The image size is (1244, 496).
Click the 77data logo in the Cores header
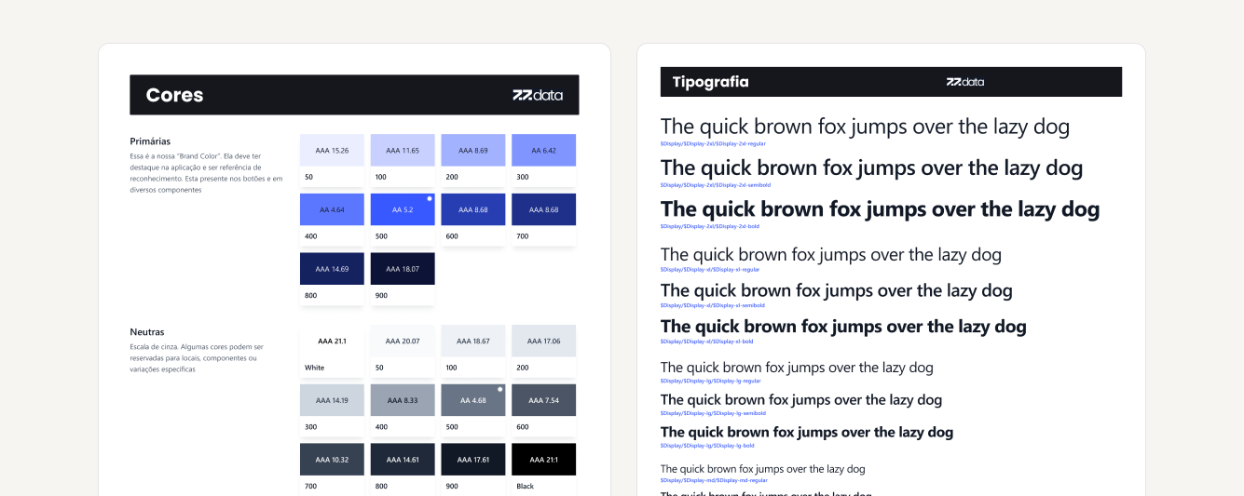coord(538,95)
